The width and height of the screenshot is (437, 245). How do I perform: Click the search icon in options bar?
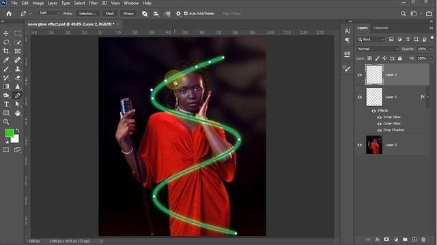(x=403, y=14)
